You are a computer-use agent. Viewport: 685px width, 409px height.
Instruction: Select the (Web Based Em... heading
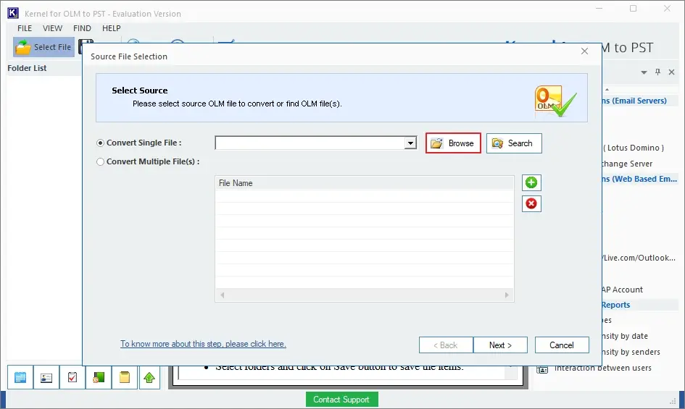[x=640, y=179]
